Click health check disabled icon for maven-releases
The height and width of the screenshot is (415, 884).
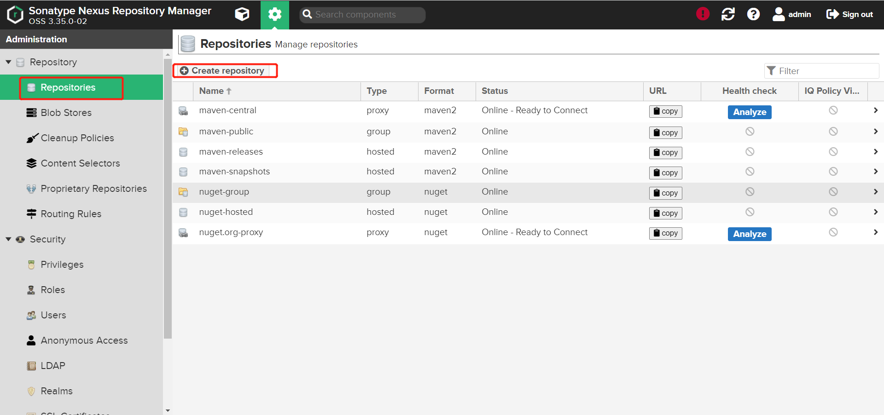(750, 152)
